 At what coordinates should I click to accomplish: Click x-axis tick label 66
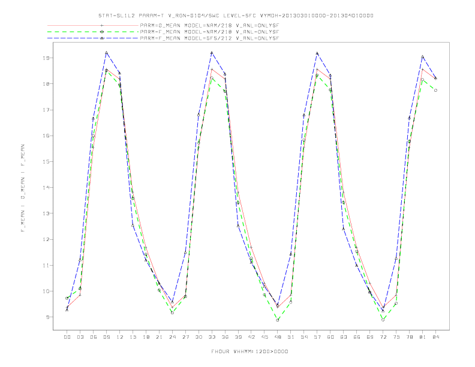coord(357,337)
